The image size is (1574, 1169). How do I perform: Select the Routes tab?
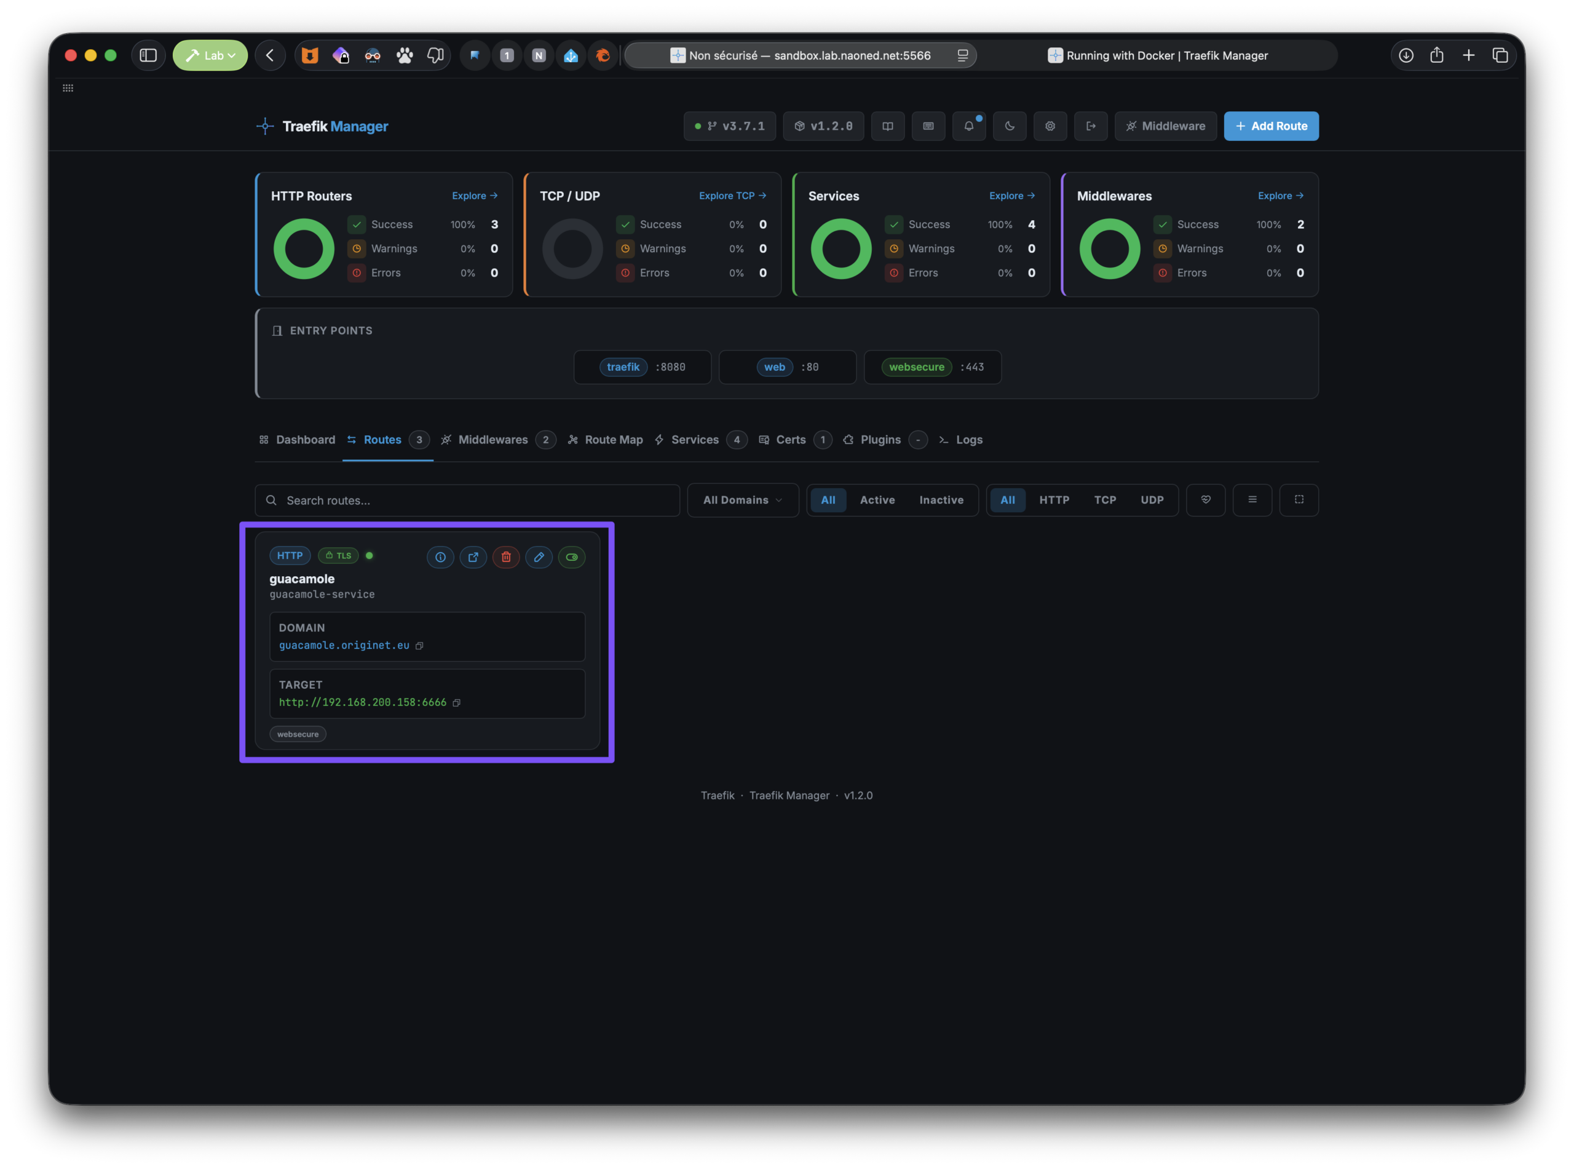tap(388, 440)
